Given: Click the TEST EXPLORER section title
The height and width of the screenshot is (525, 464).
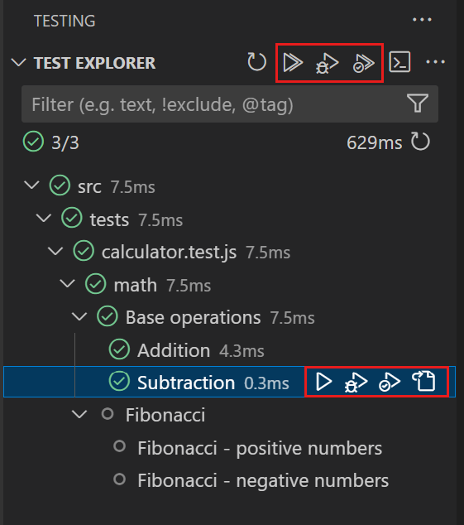Looking at the screenshot, I should click(94, 63).
